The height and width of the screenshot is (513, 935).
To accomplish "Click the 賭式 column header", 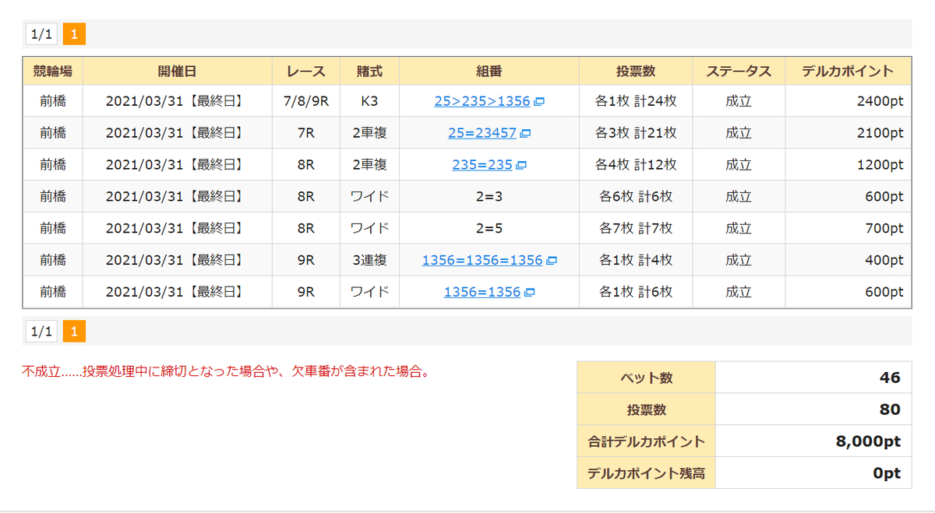I will (x=369, y=71).
